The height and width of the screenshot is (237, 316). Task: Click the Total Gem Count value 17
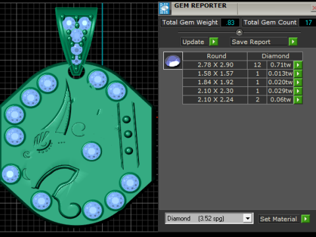(308, 22)
